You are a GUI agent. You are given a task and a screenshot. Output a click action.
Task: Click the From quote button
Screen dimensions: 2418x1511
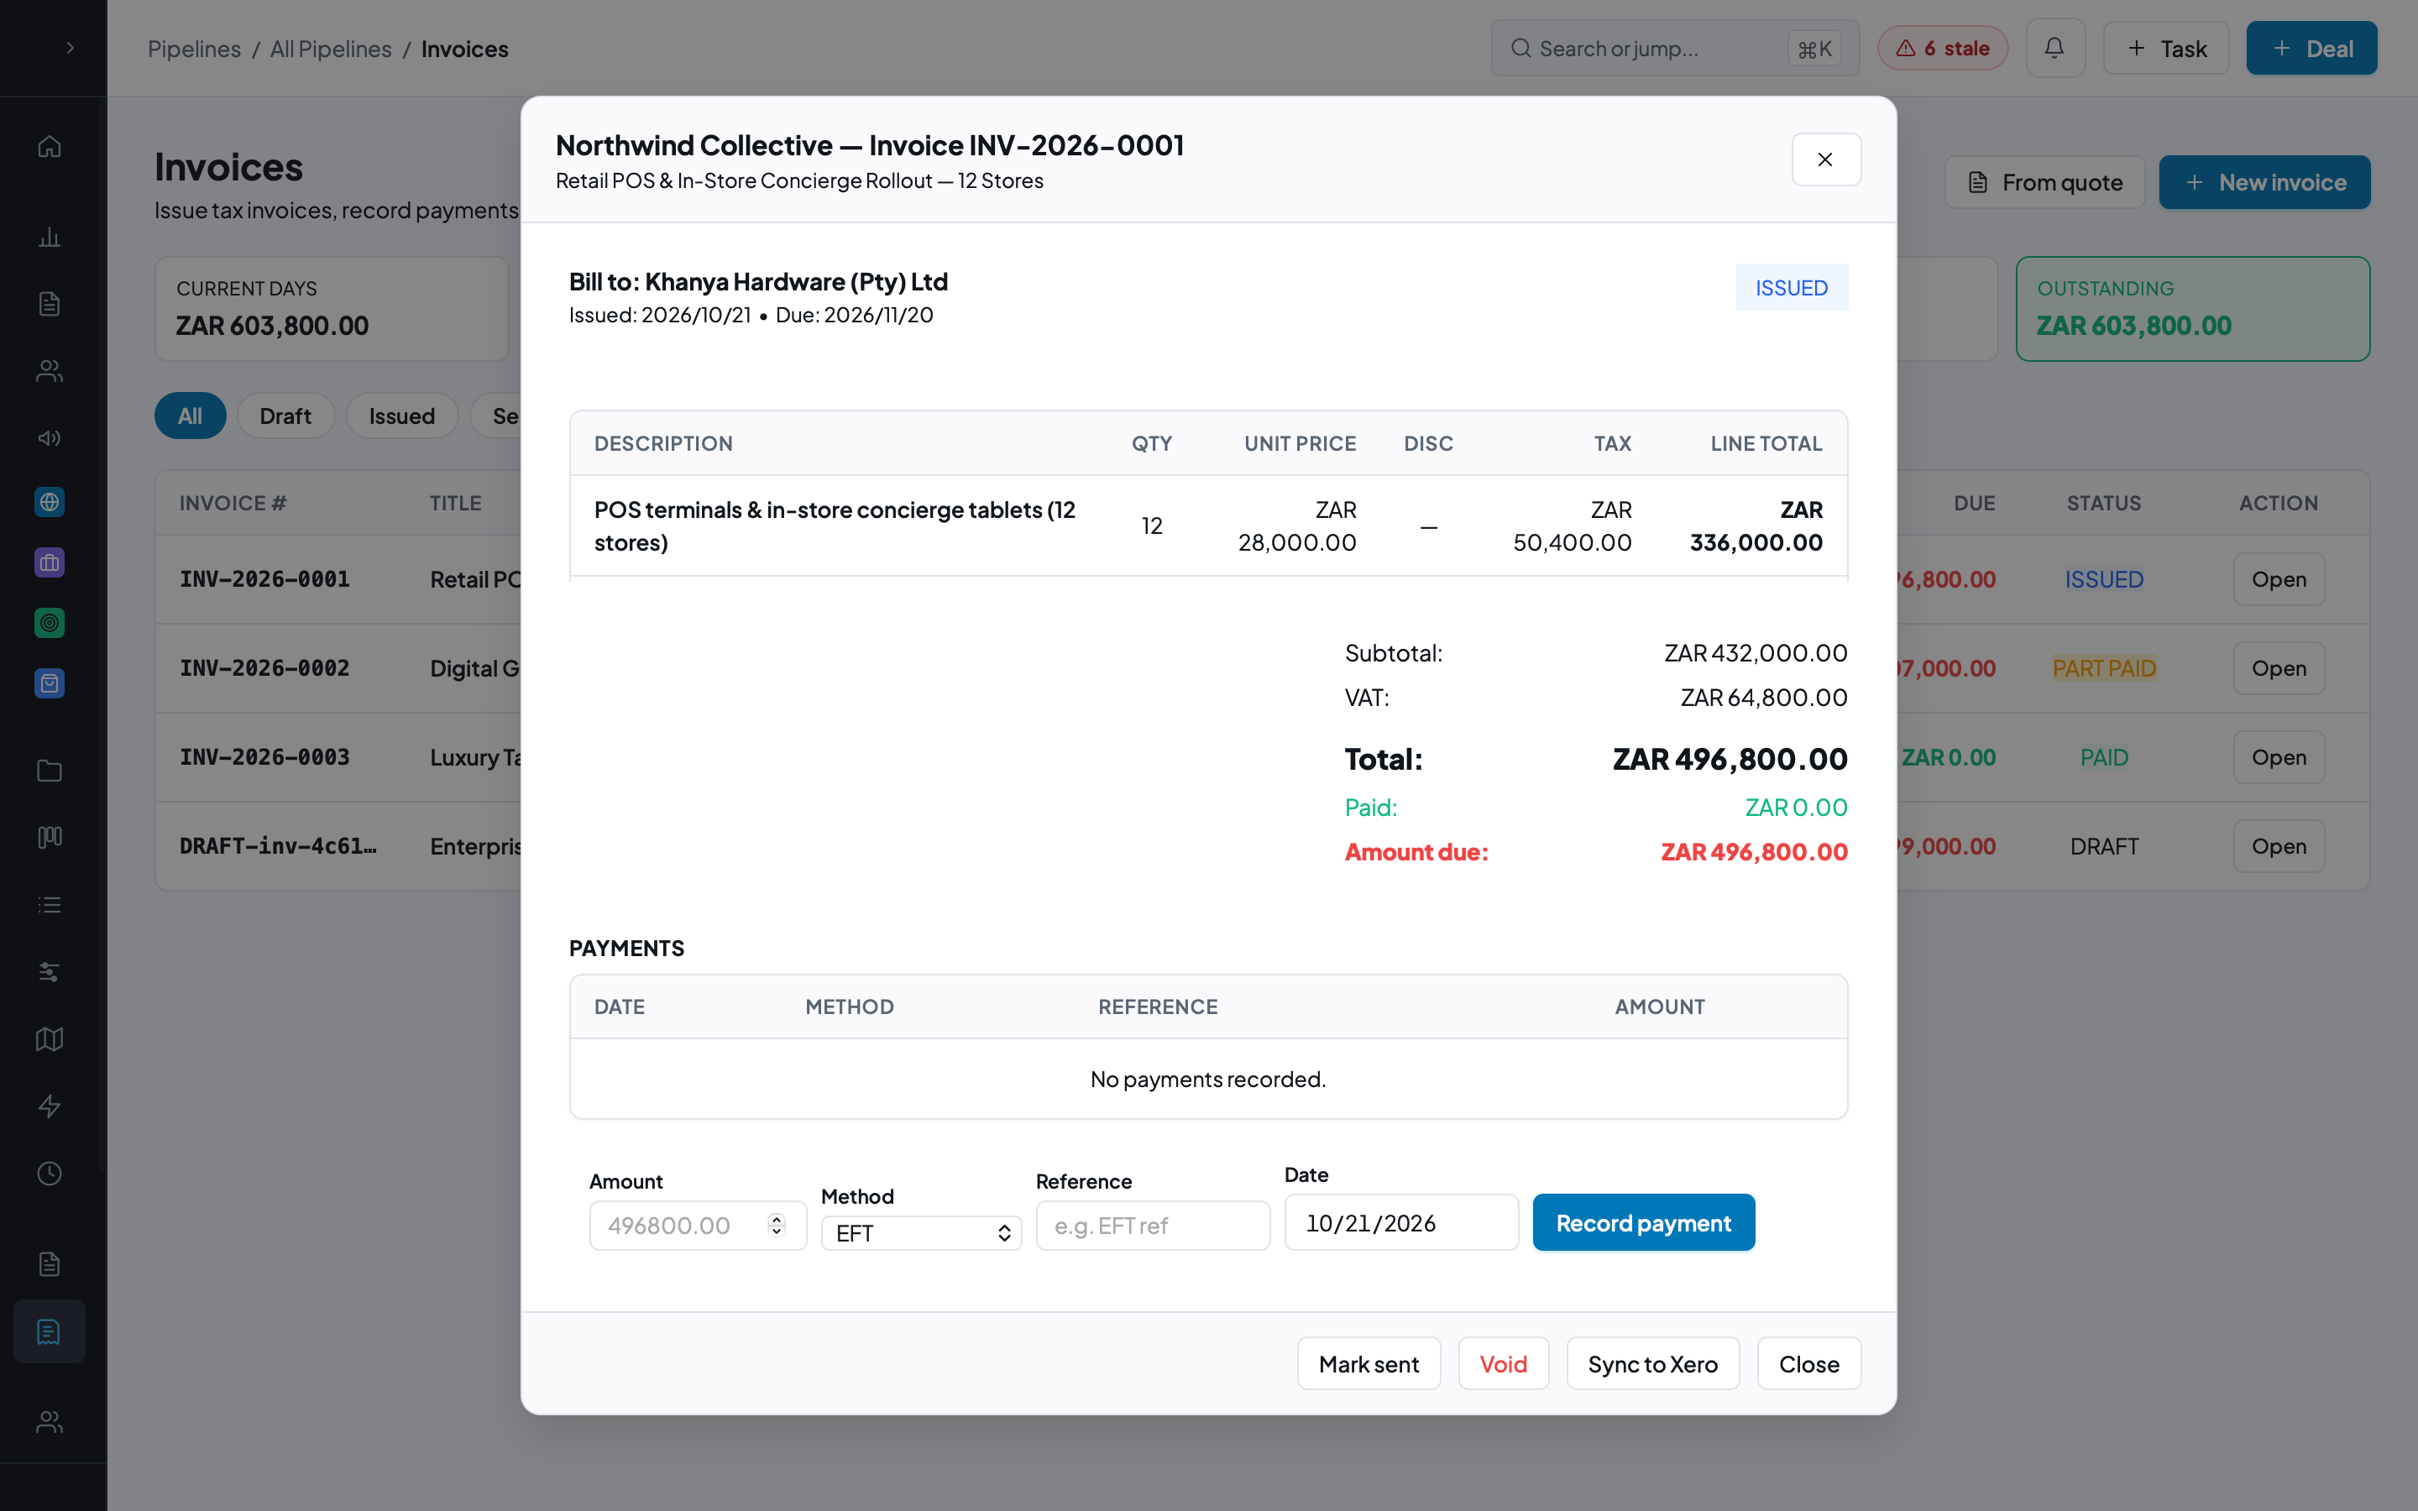(2044, 182)
